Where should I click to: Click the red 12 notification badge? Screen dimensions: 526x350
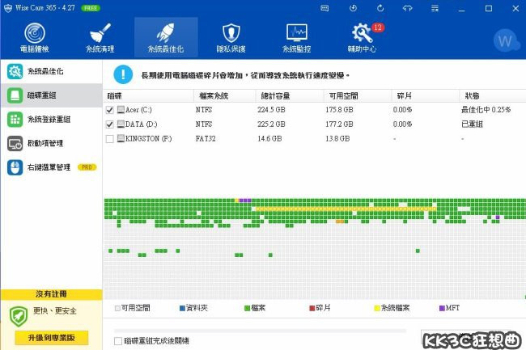point(378,27)
